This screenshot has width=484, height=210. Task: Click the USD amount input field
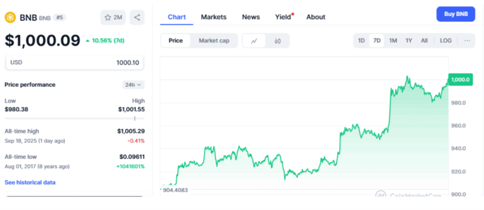(75, 62)
